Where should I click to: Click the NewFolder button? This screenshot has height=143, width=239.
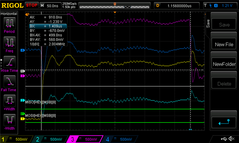coord(224,64)
